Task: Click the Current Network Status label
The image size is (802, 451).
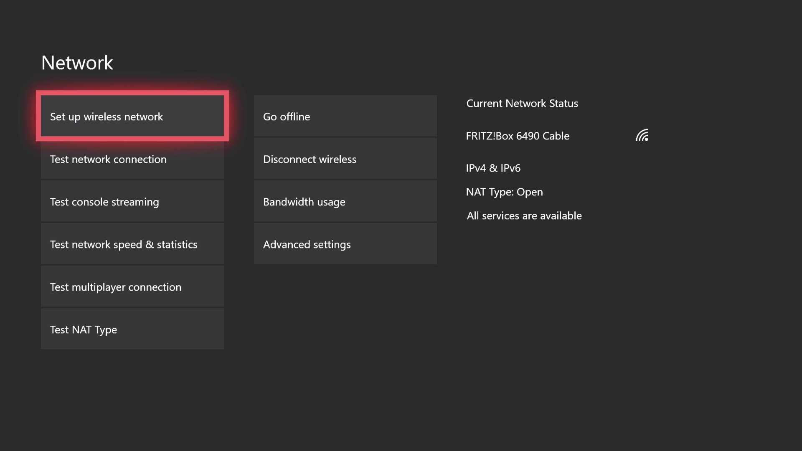Action: tap(522, 103)
